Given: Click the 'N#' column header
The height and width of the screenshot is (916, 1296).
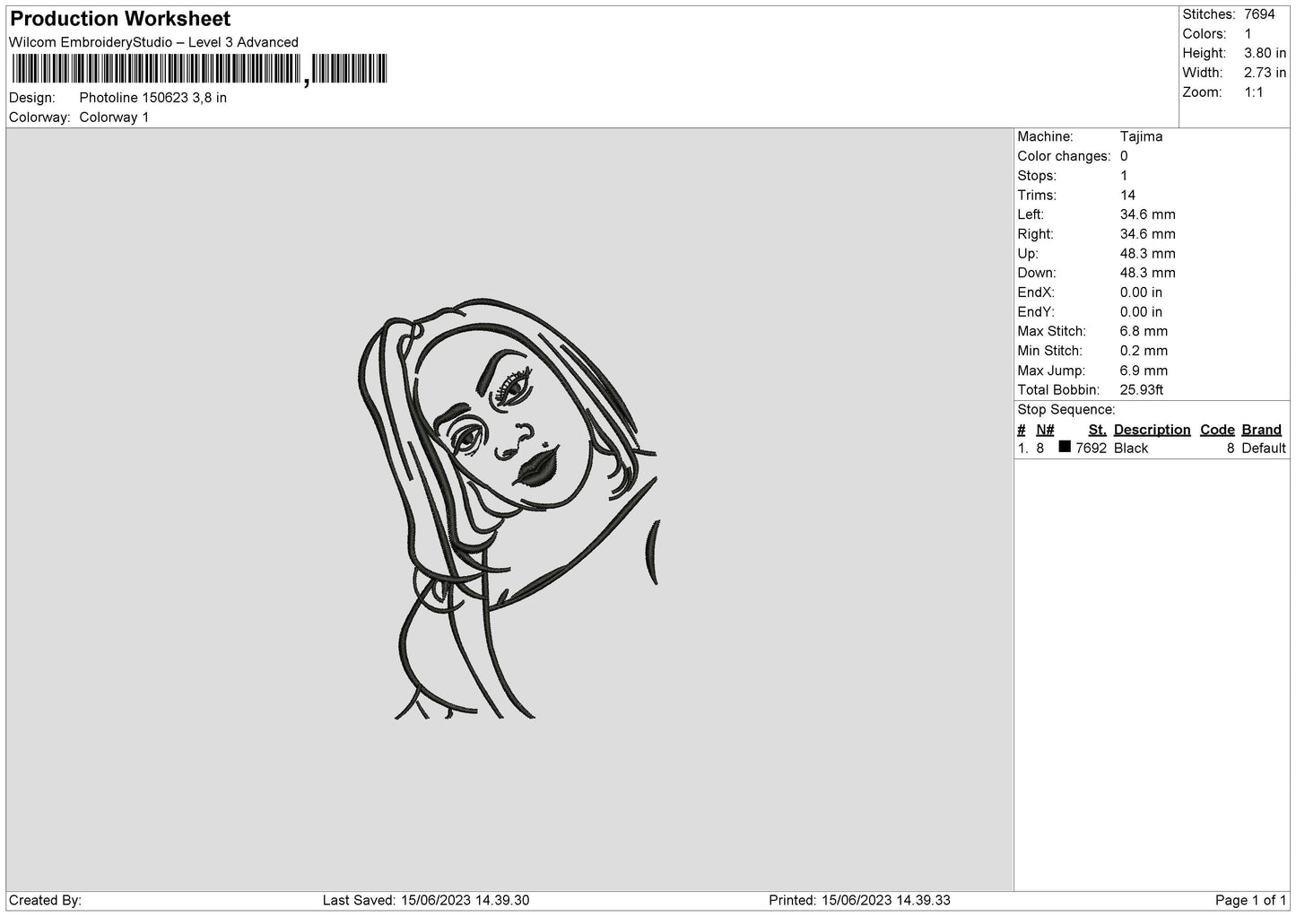Looking at the screenshot, I should click(x=1045, y=430).
